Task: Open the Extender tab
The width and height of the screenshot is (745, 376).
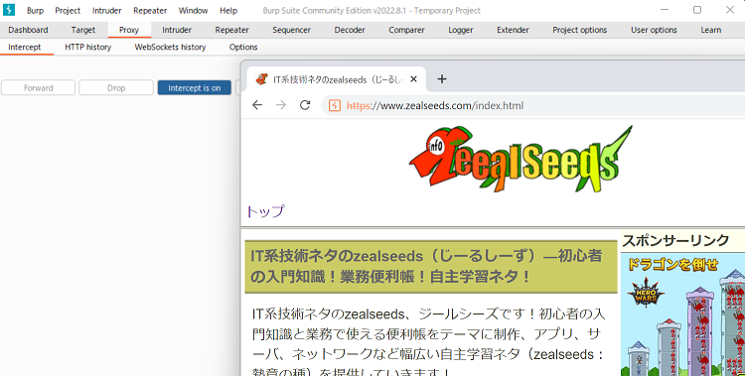Action: click(x=513, y=30)
